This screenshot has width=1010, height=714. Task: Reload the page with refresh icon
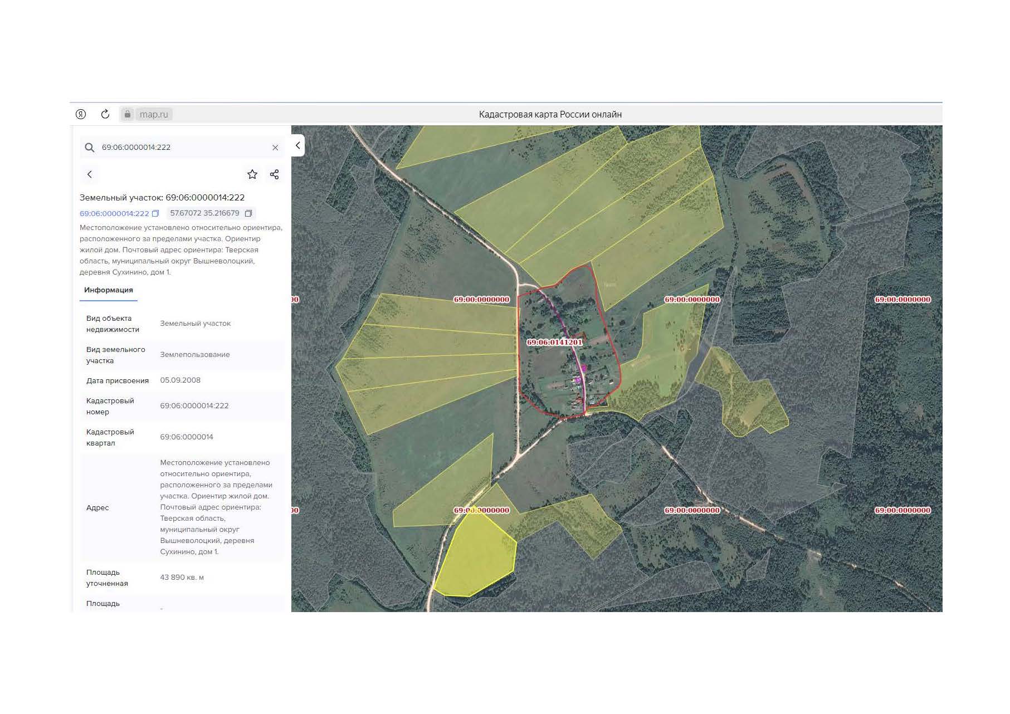click(105, 114)
